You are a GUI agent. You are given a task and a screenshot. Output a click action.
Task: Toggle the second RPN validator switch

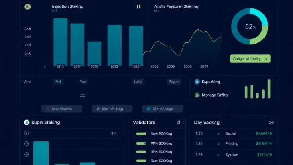[x=141, y=152]
